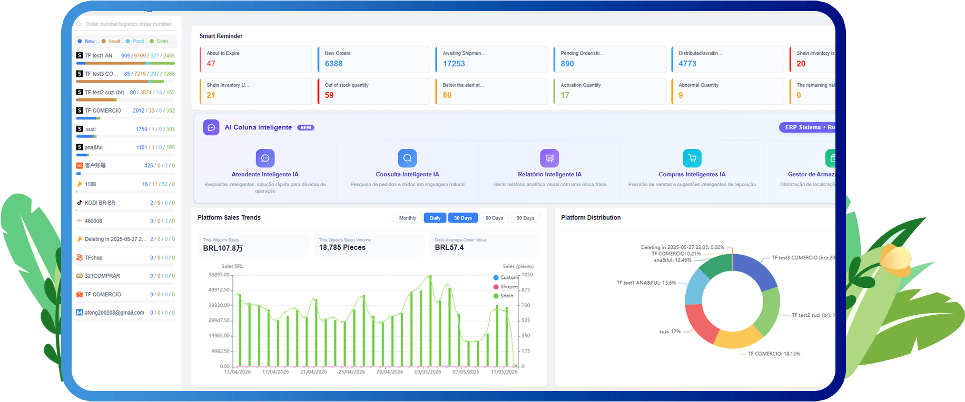Open the Gestor de Armazém green icon
The height and width of the screenshot is (402, 965).
pyautogui.click(x=831, y=158)
